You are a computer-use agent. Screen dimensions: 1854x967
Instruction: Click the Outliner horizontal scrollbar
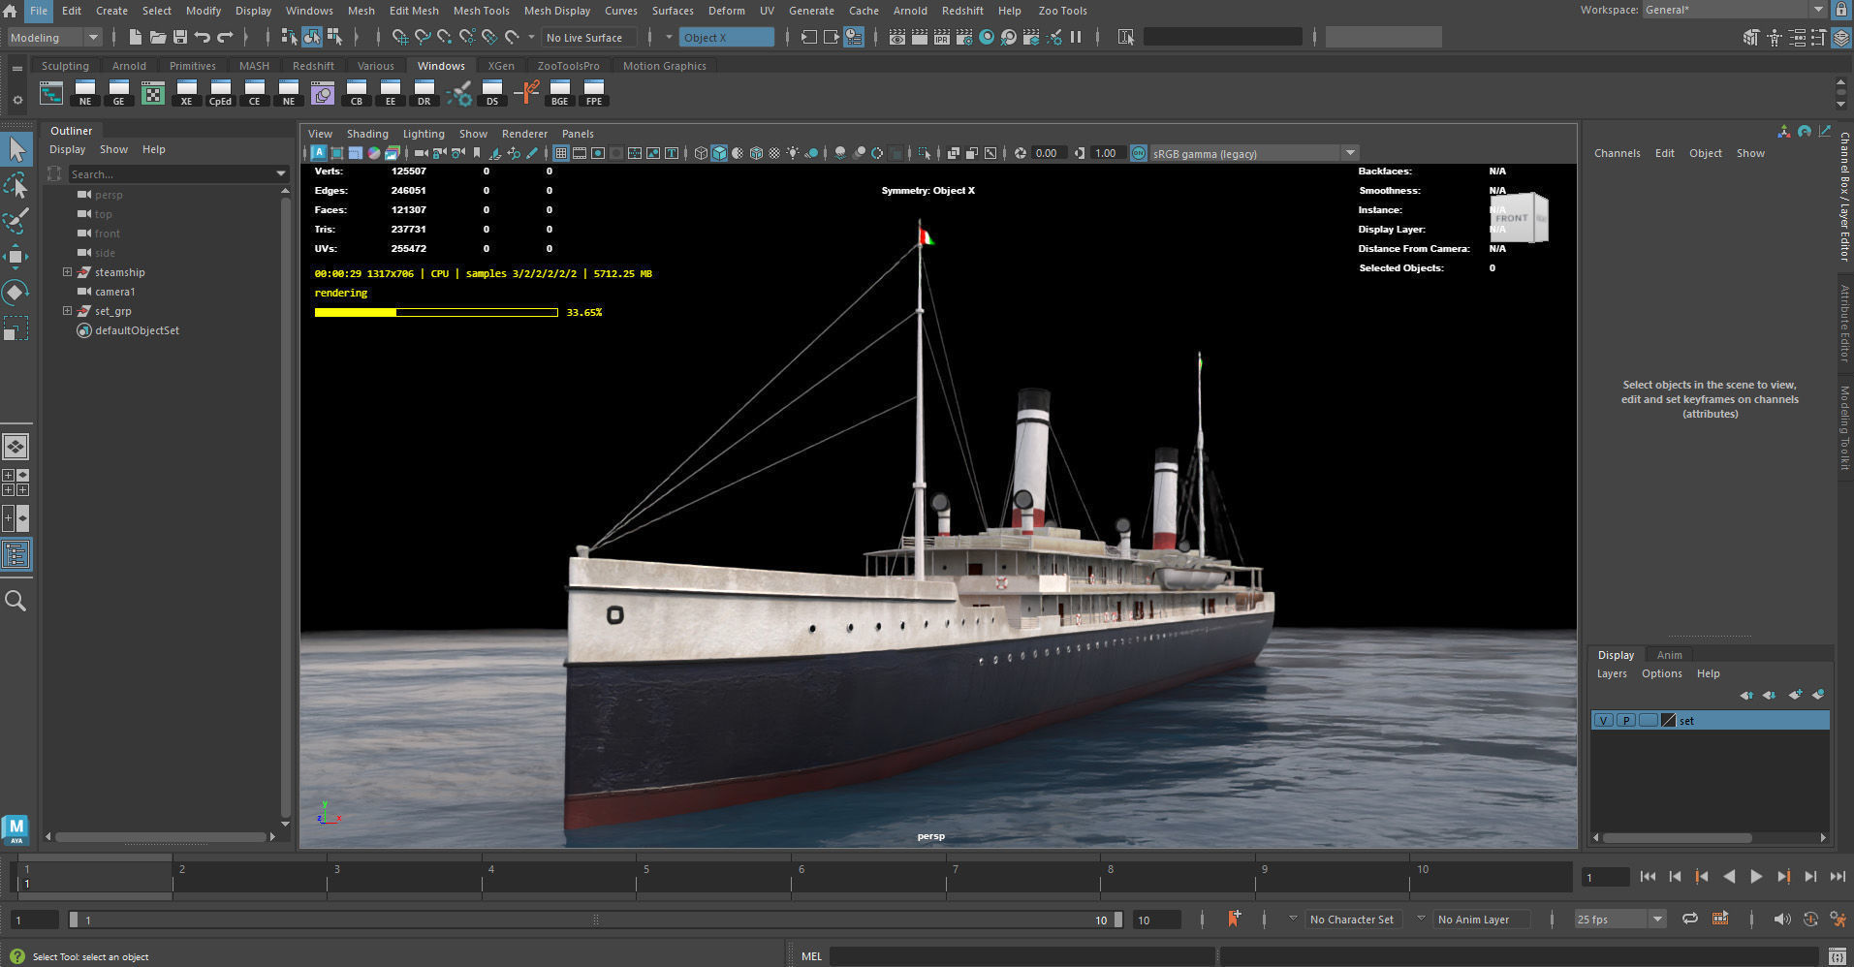click(160, 836)
